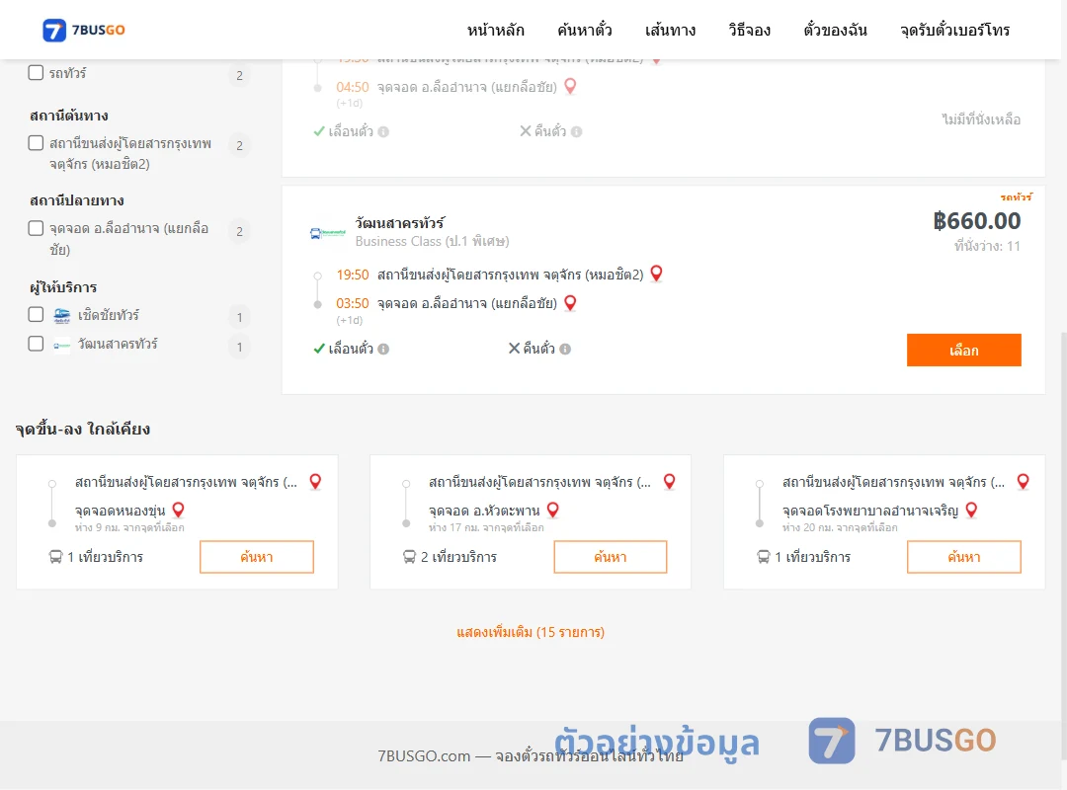The image size is (1067, 790).
Task: Open ค้นหาตั๋ว menu item
Action: pos(585,31)
